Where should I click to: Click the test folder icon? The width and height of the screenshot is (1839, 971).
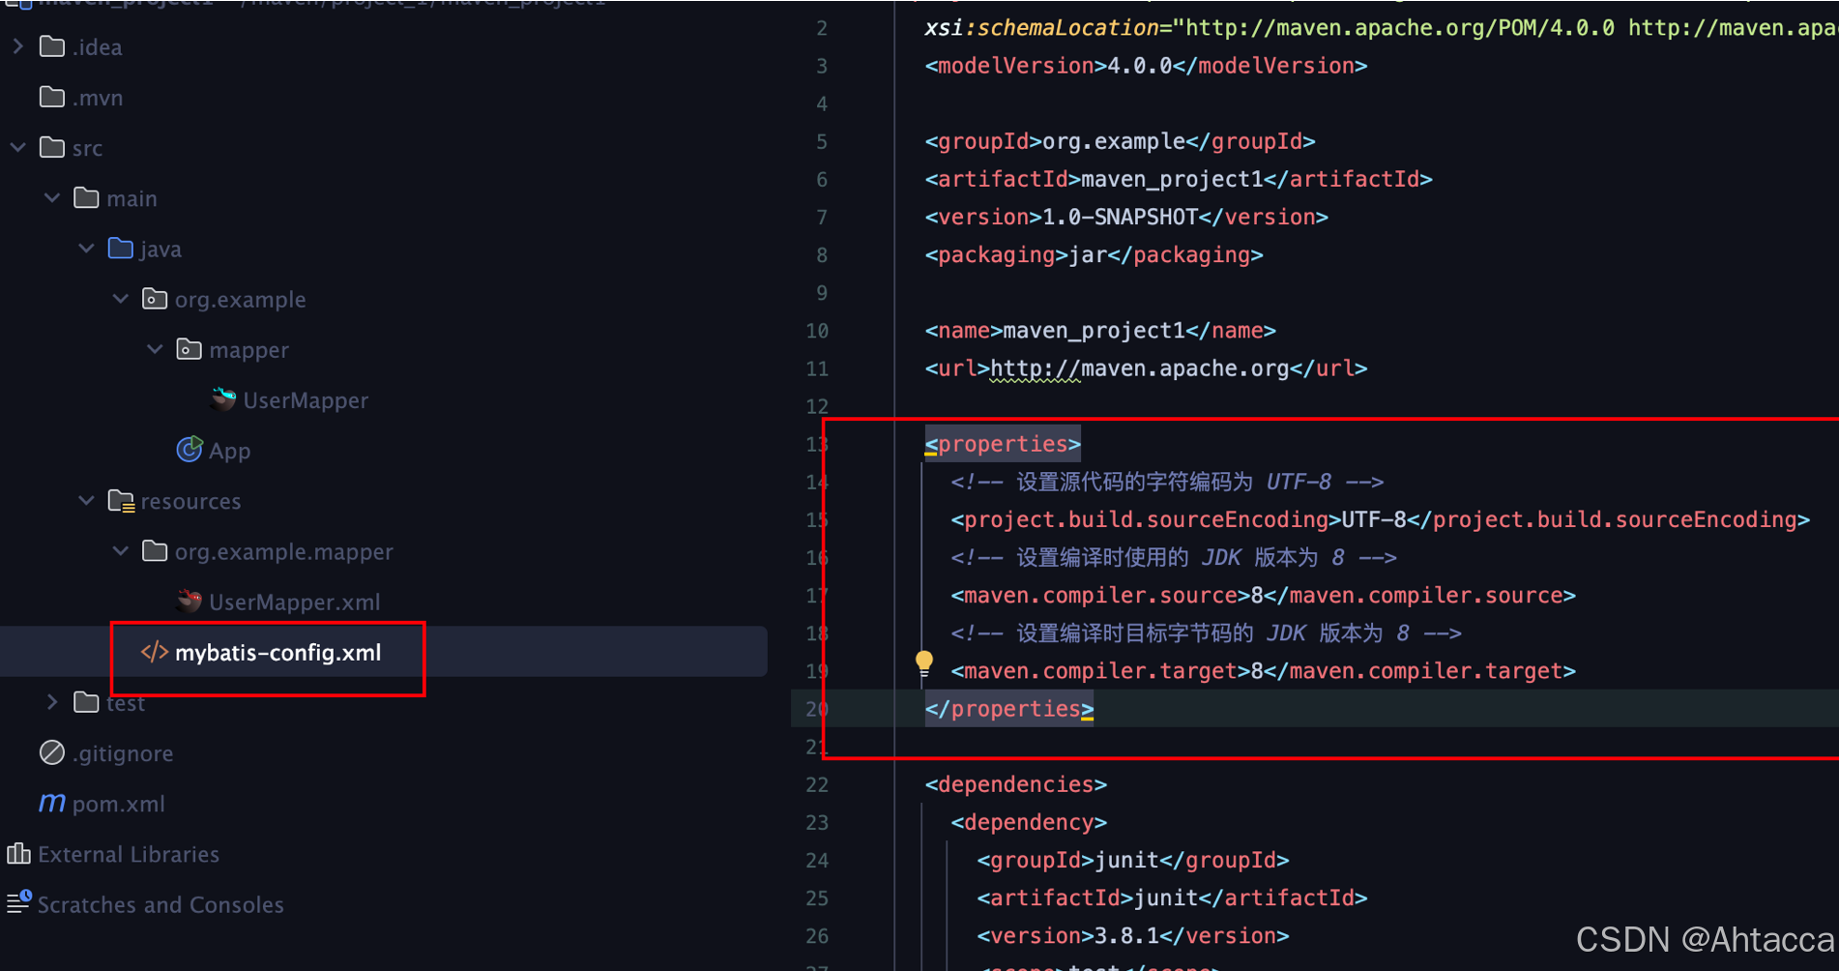tap(86, 702)
